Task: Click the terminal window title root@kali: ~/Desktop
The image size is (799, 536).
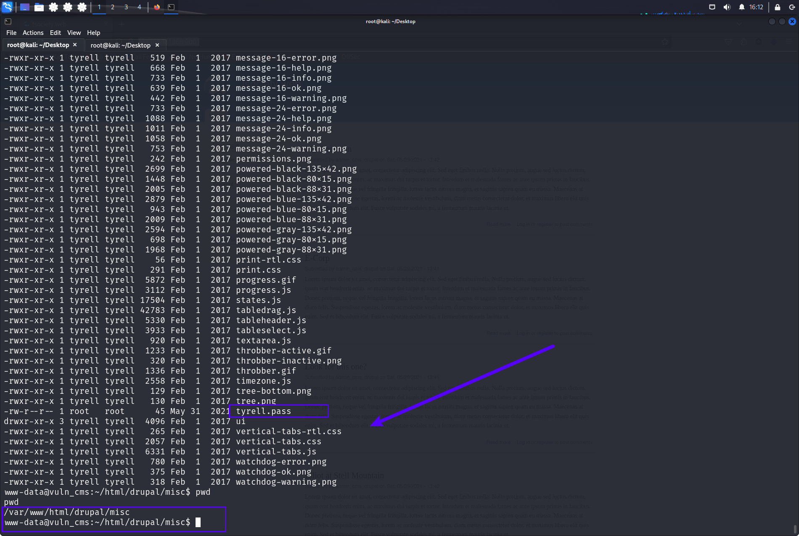Action: (391, 21)
